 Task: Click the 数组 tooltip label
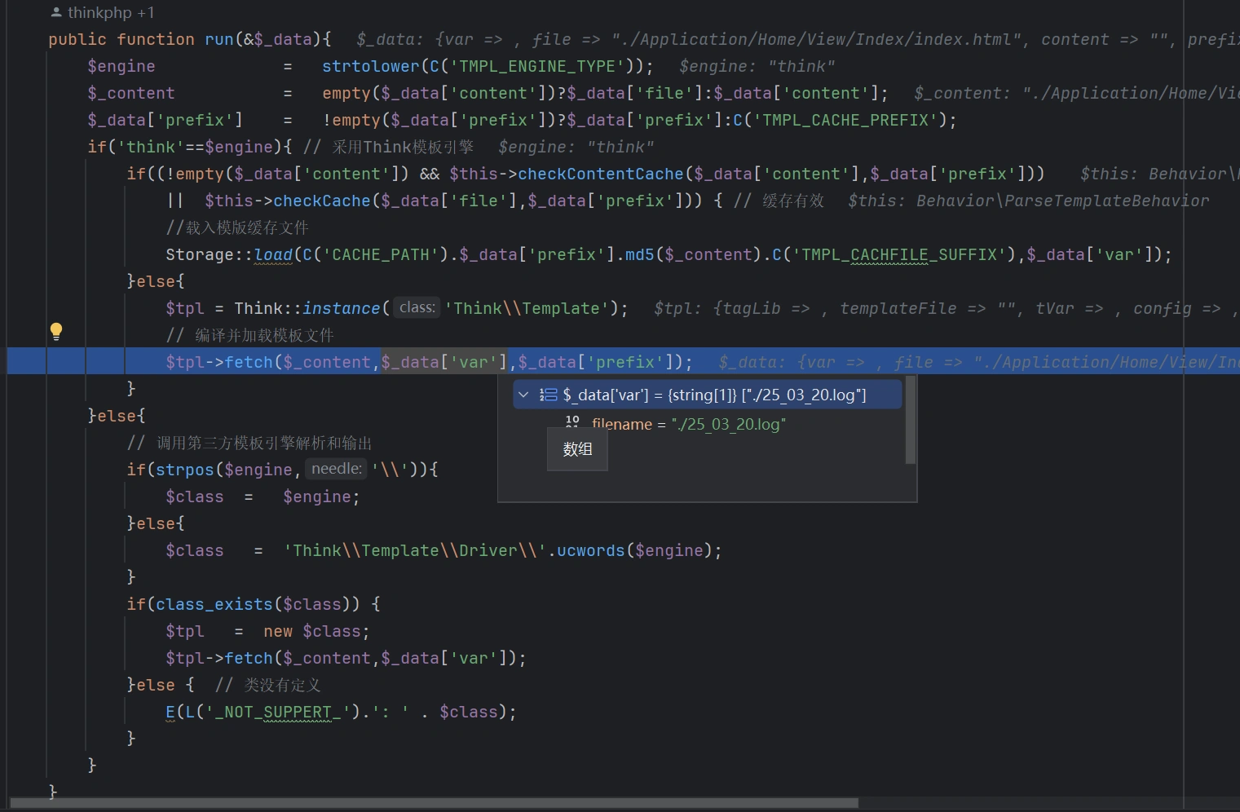coord(577,449)
